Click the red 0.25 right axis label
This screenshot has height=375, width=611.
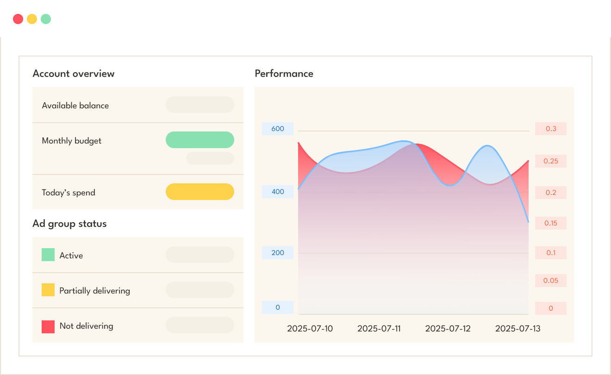551,161
